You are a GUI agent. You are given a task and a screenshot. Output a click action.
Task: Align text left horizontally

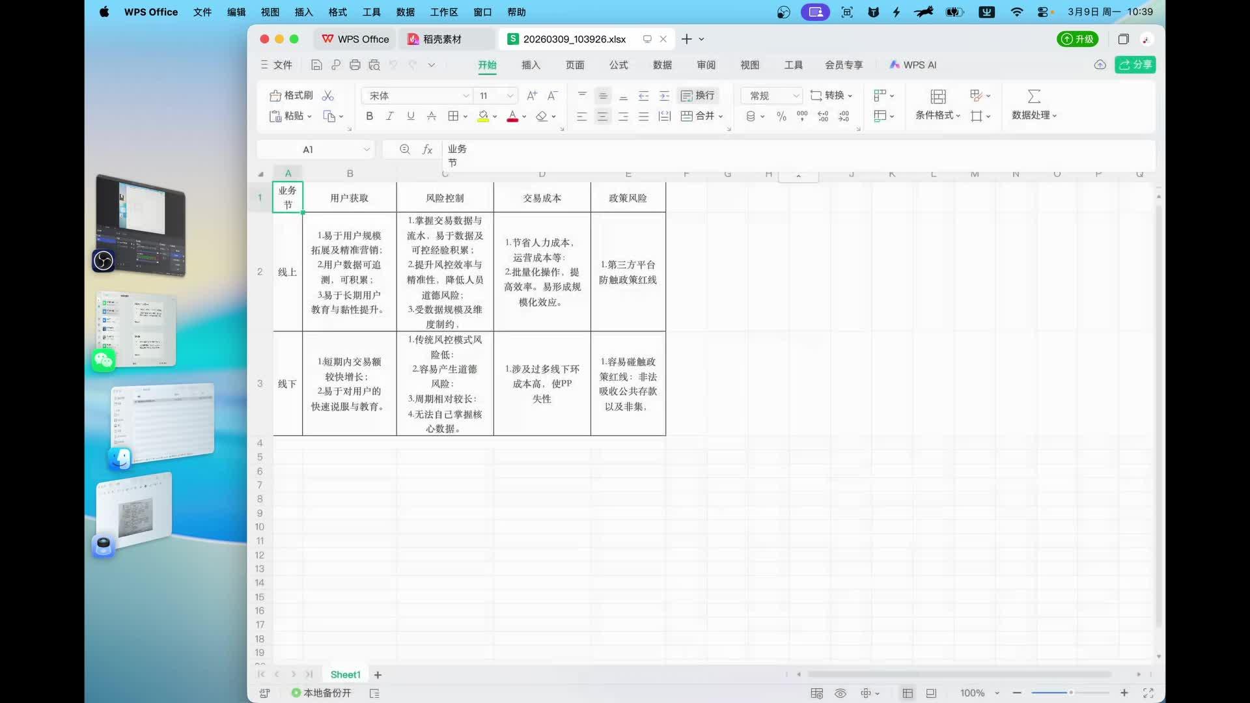pos(582,116)
